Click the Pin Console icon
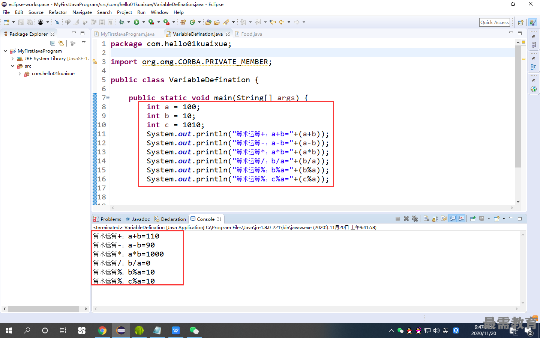This screenshot has height=338, width=540. tap(472, 219)
